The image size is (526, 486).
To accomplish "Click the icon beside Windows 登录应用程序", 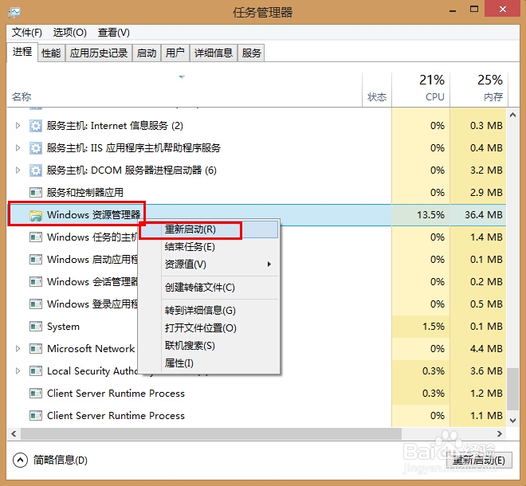I will pos(36,304).
